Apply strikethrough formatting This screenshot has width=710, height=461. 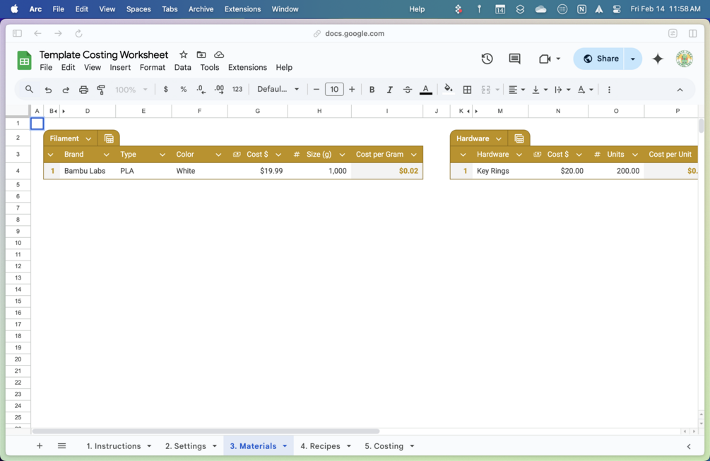[x=408, y=90]
